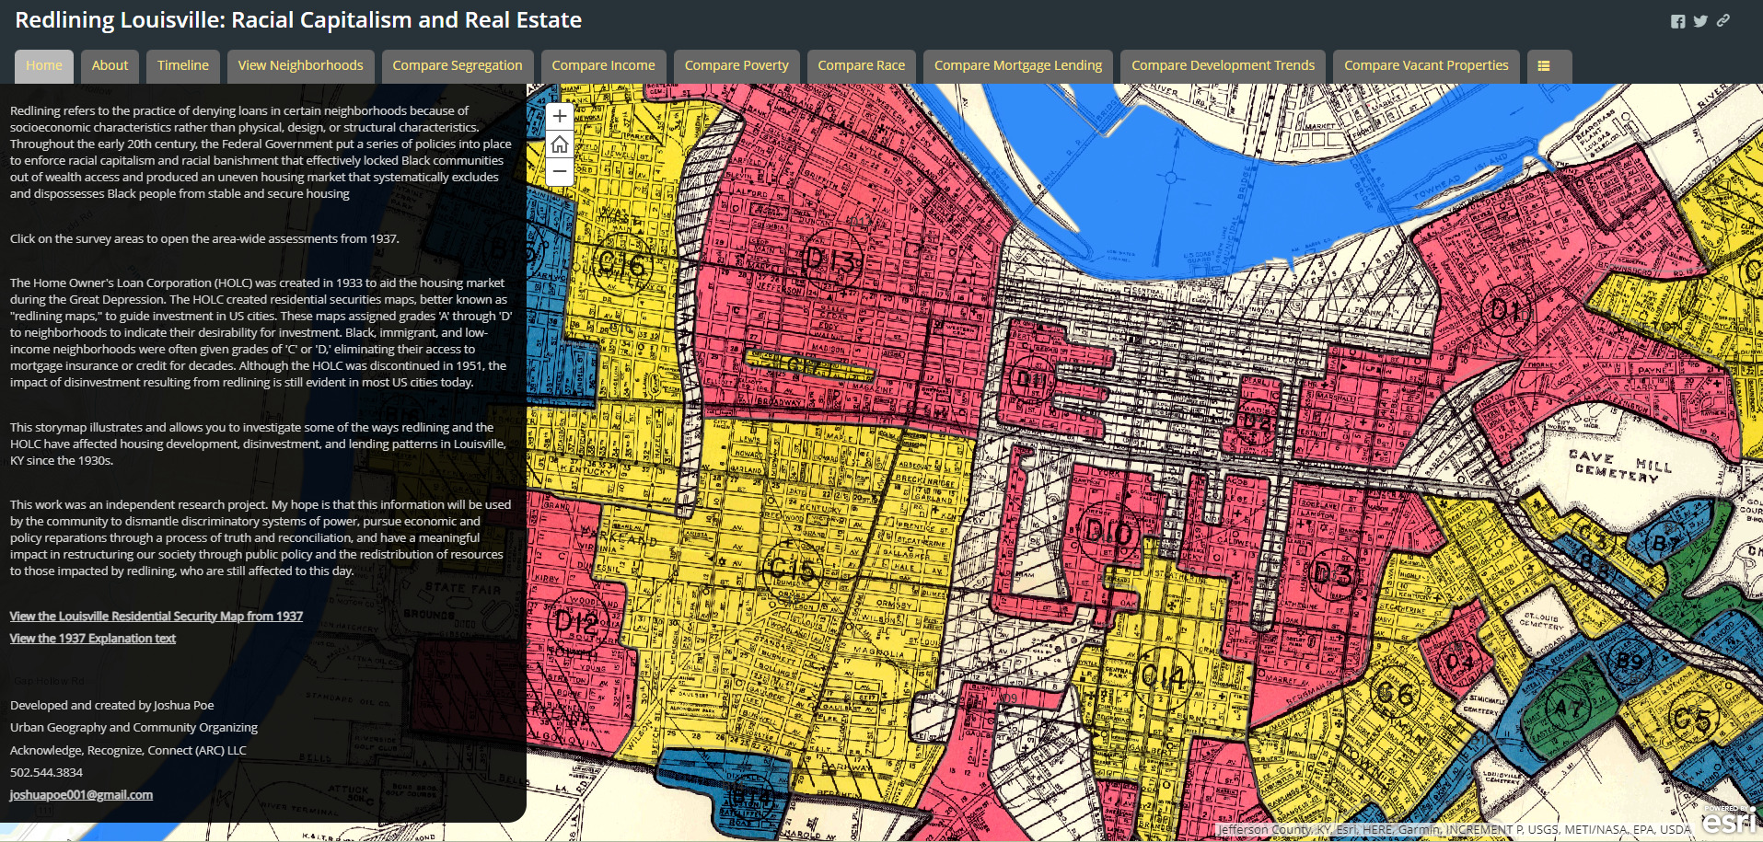Open the About tab
Viewport: 1763px width, 842px height.
(x=110, y=65)
